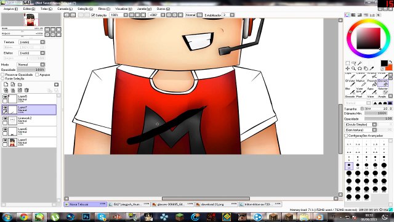
Task: Create a new layer
Action: coord(6,84)
